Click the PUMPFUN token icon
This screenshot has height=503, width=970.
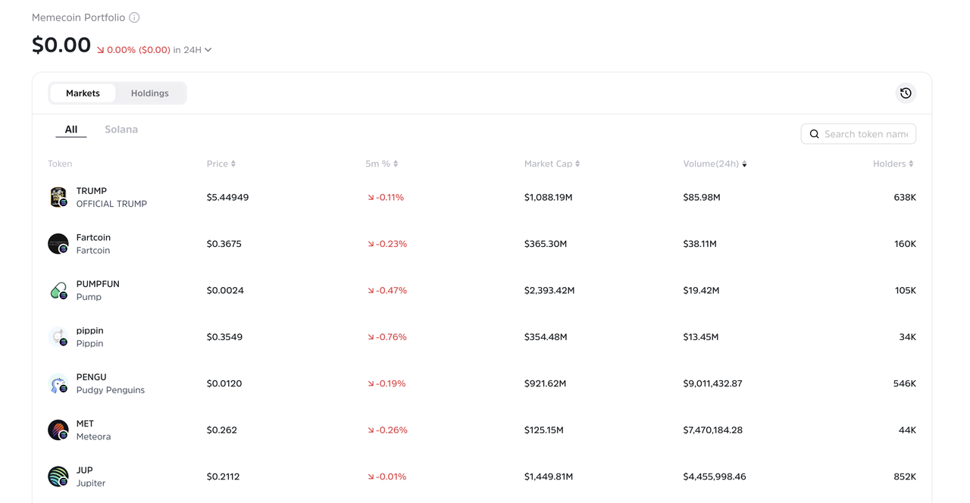[58, 290]
